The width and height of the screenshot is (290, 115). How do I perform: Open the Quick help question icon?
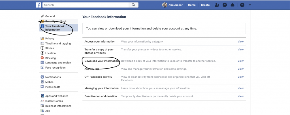click(x=242, y=5)
